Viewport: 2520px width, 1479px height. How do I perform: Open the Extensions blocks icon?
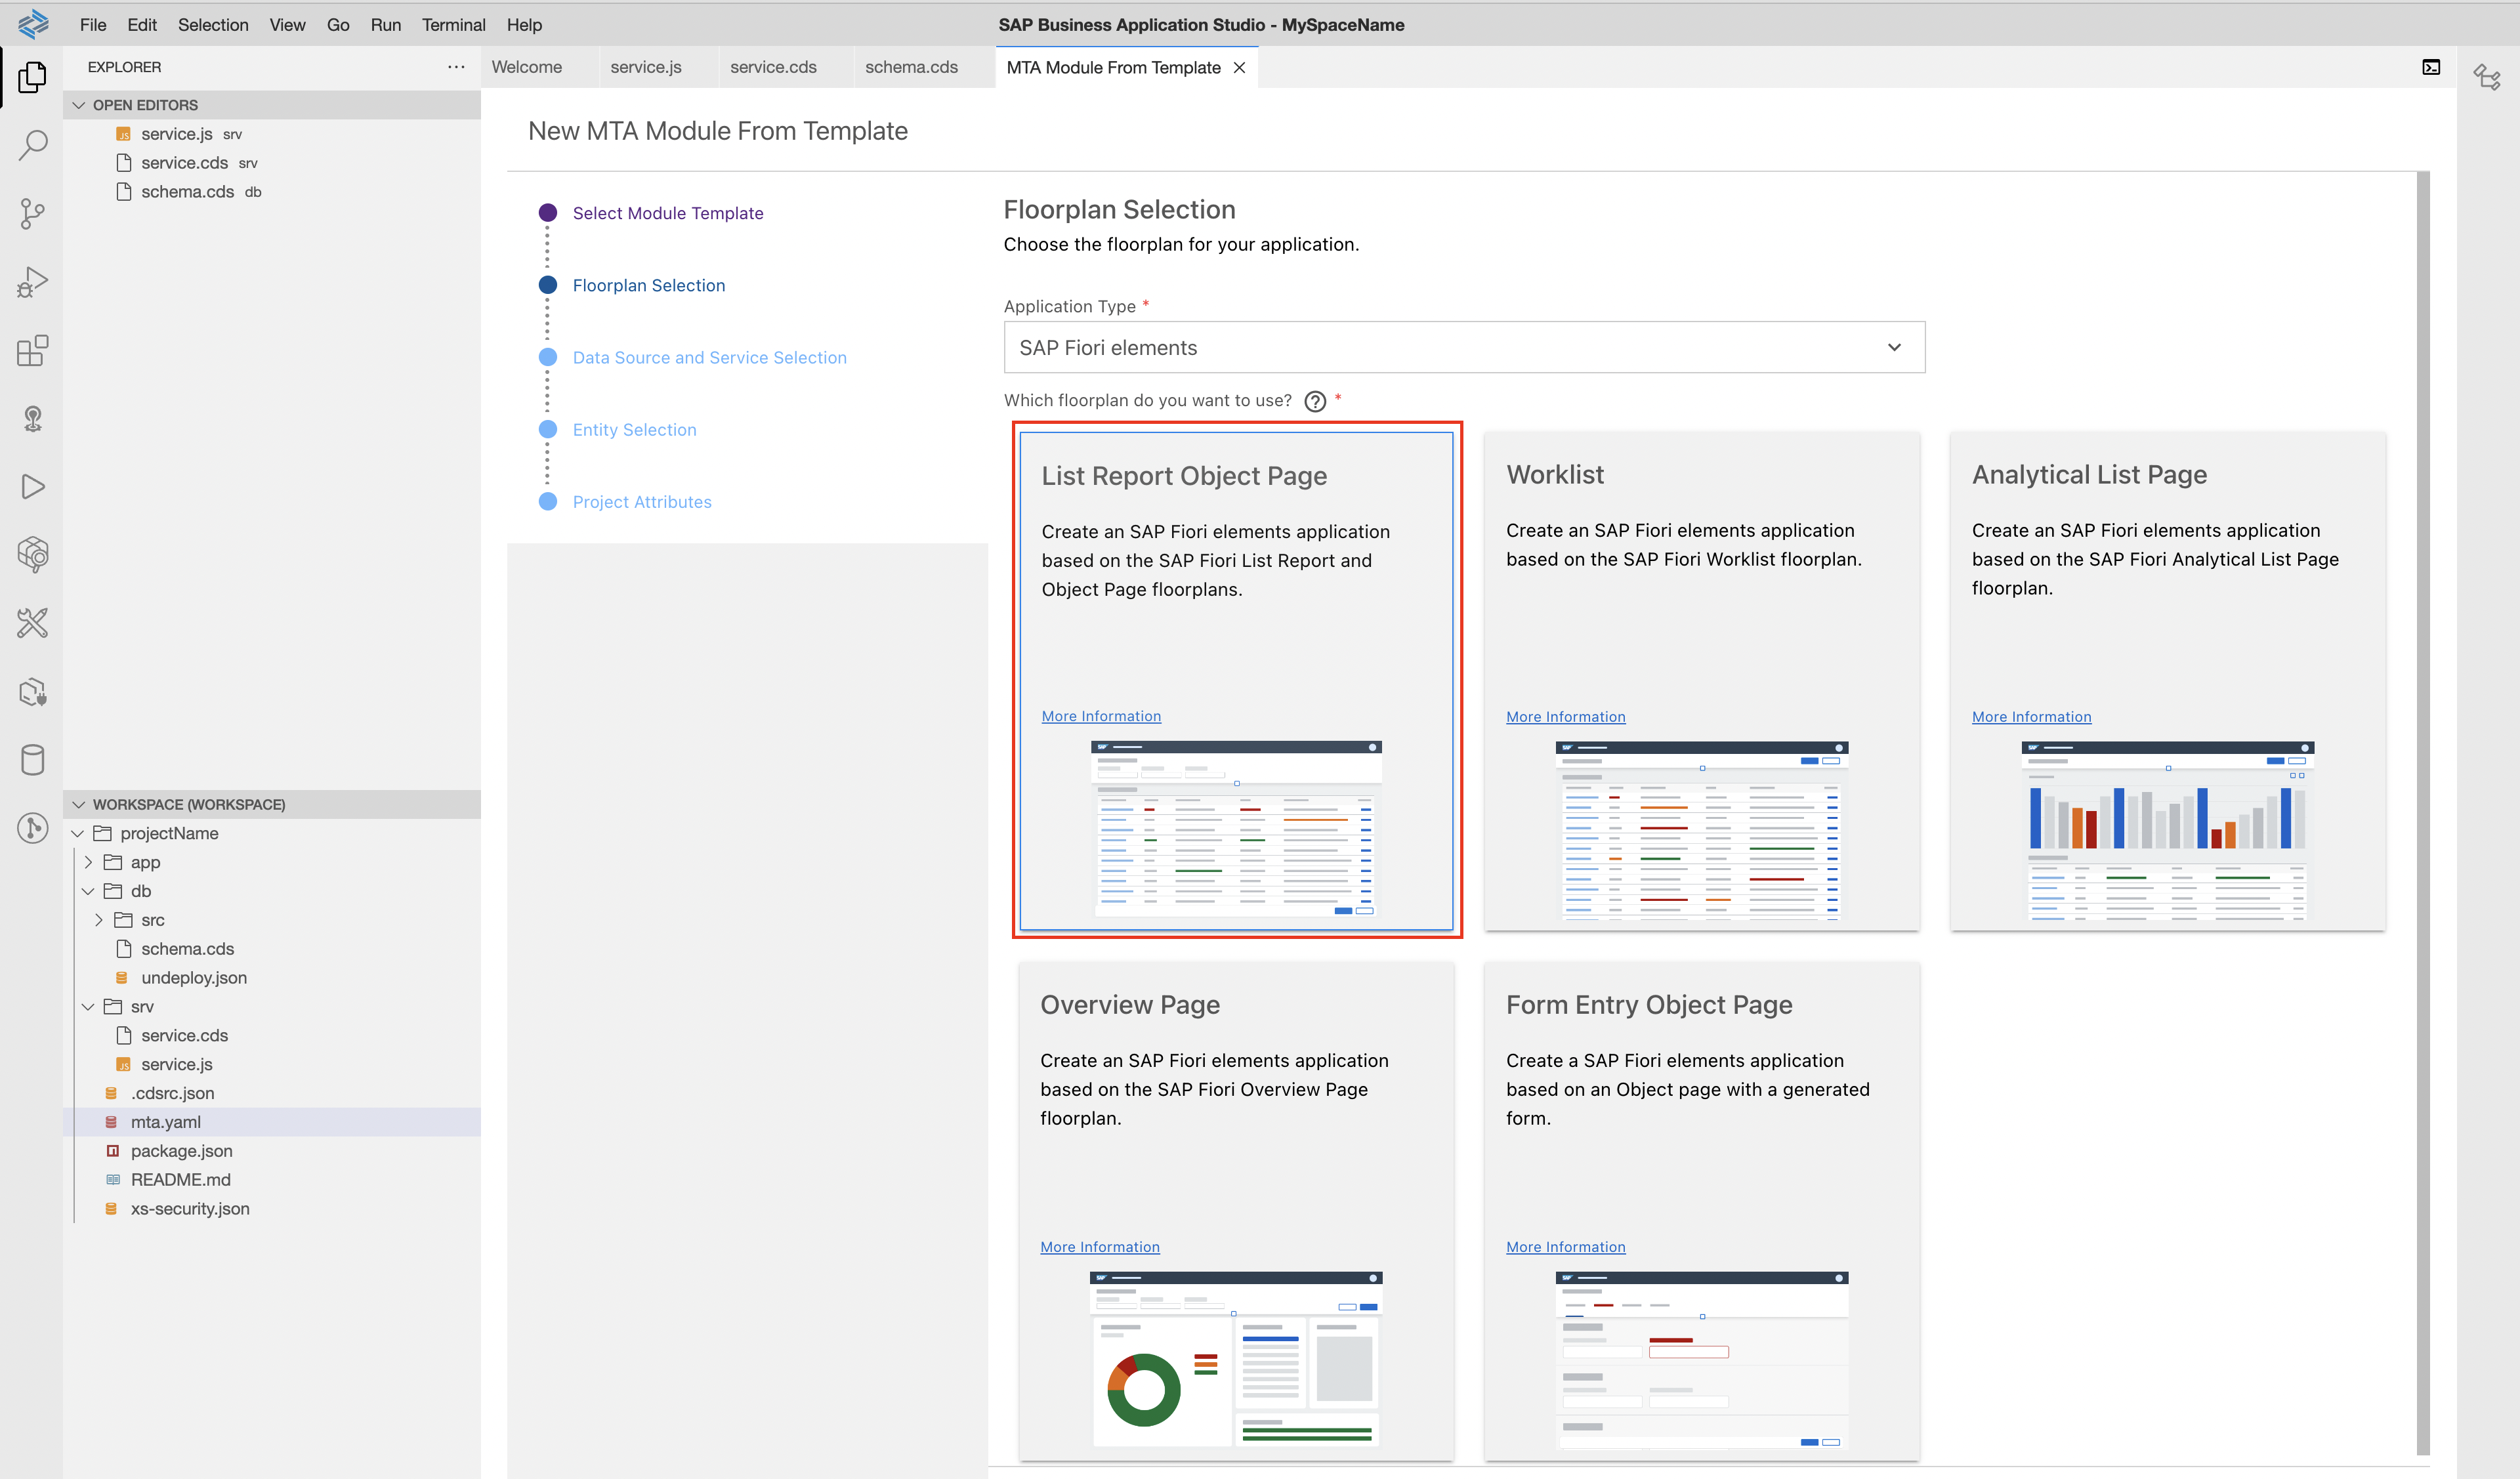[32, 350]
